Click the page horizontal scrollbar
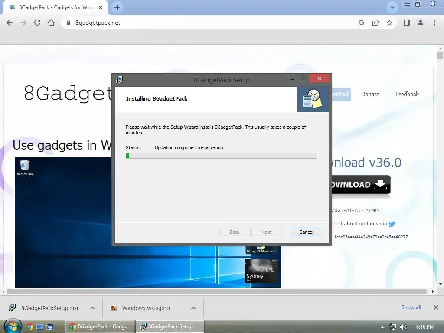This screenshot has height=333, width=444. click(x=217, y=292)
